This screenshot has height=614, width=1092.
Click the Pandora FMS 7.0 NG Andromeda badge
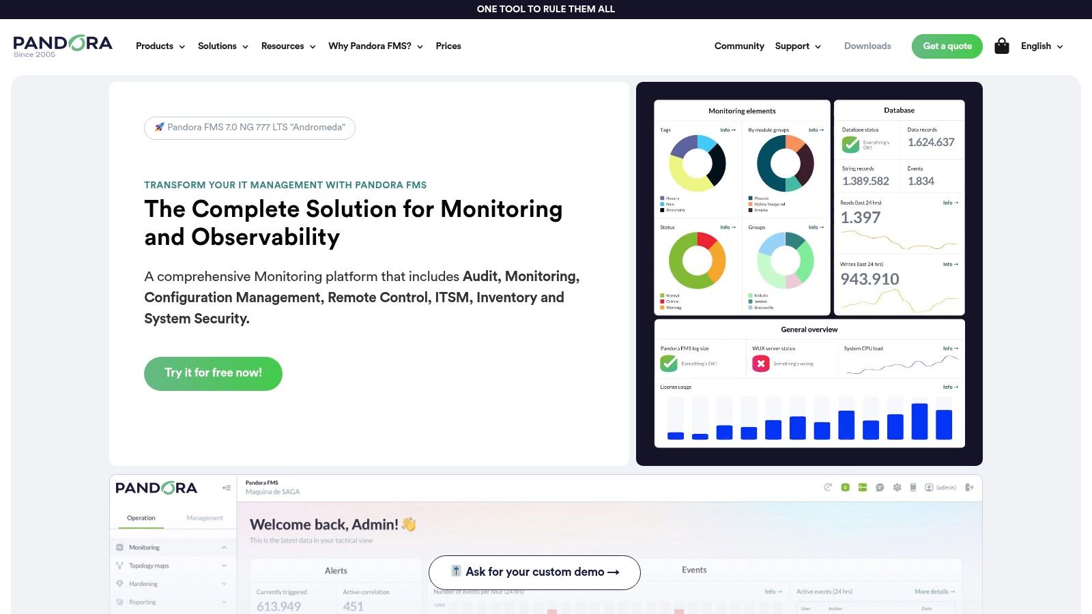coord(250,128)
